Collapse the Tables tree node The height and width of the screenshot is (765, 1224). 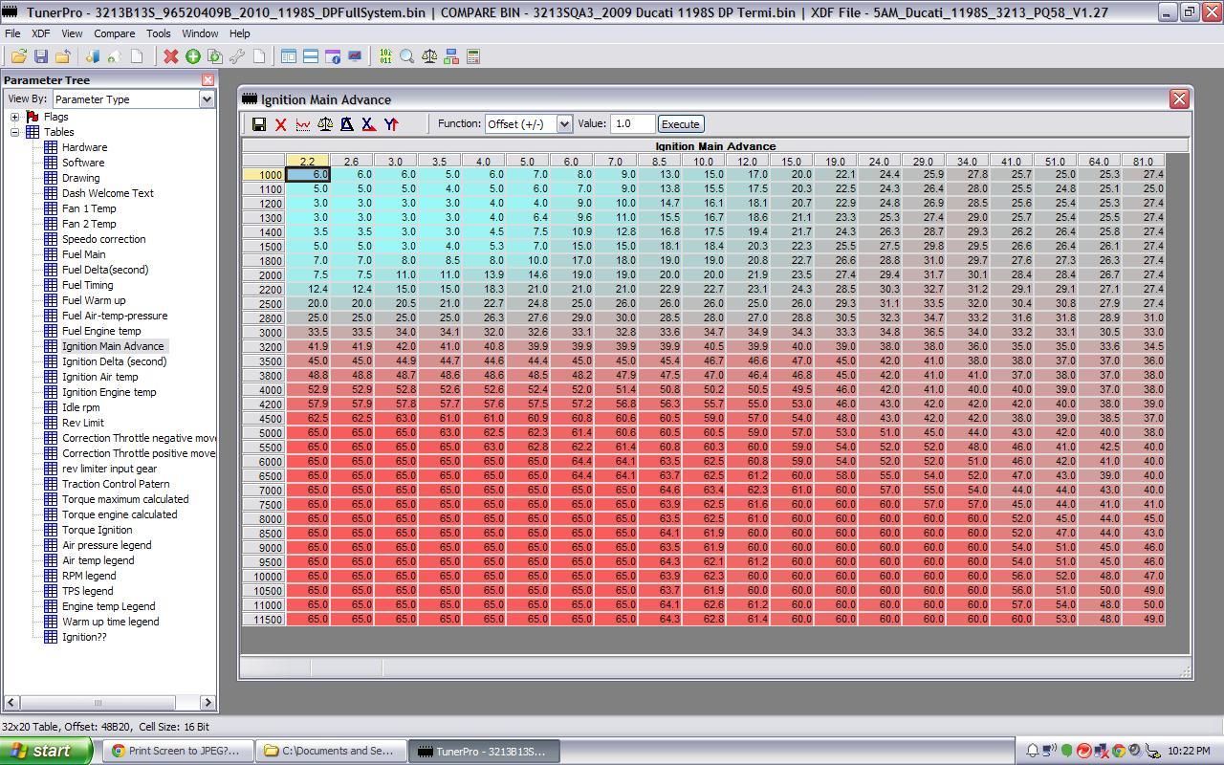tap(15, 132)
